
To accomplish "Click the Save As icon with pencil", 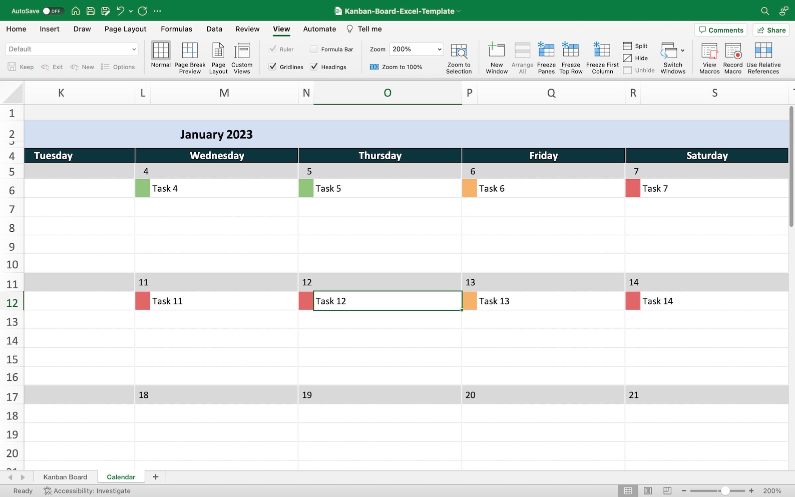I will [x=106, y=11].
